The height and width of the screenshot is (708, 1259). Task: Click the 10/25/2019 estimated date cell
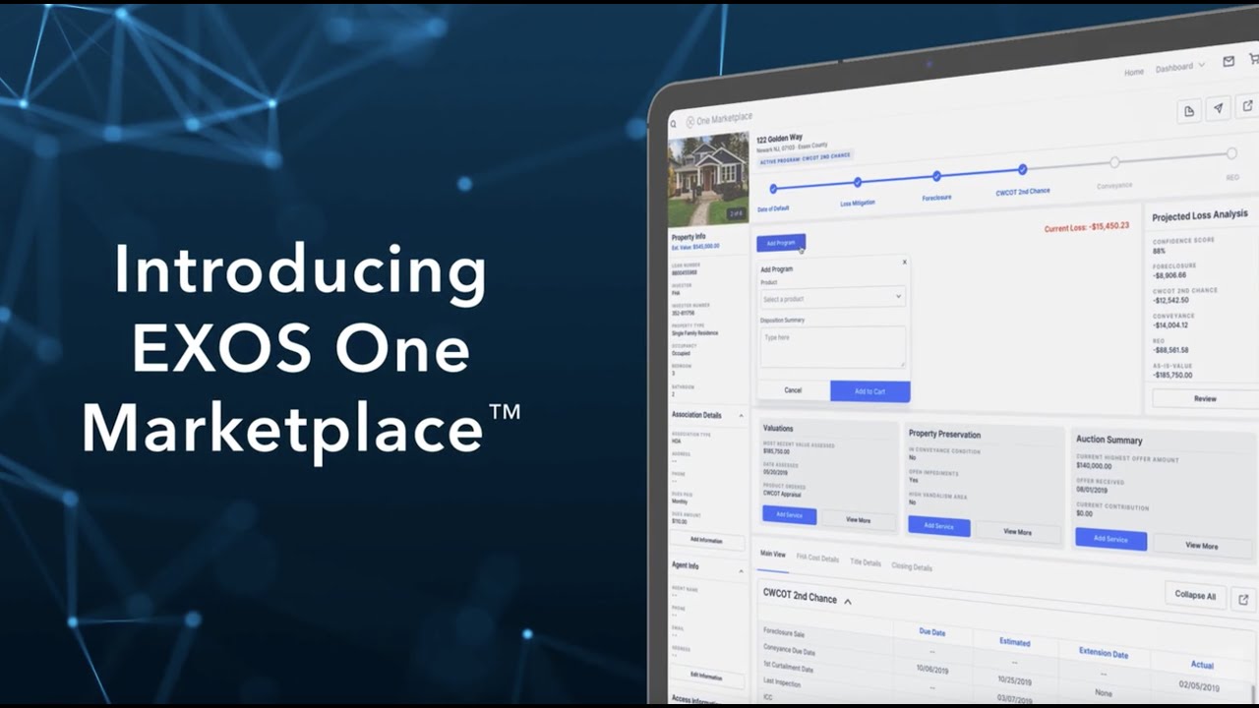(x=1014, y=680)
